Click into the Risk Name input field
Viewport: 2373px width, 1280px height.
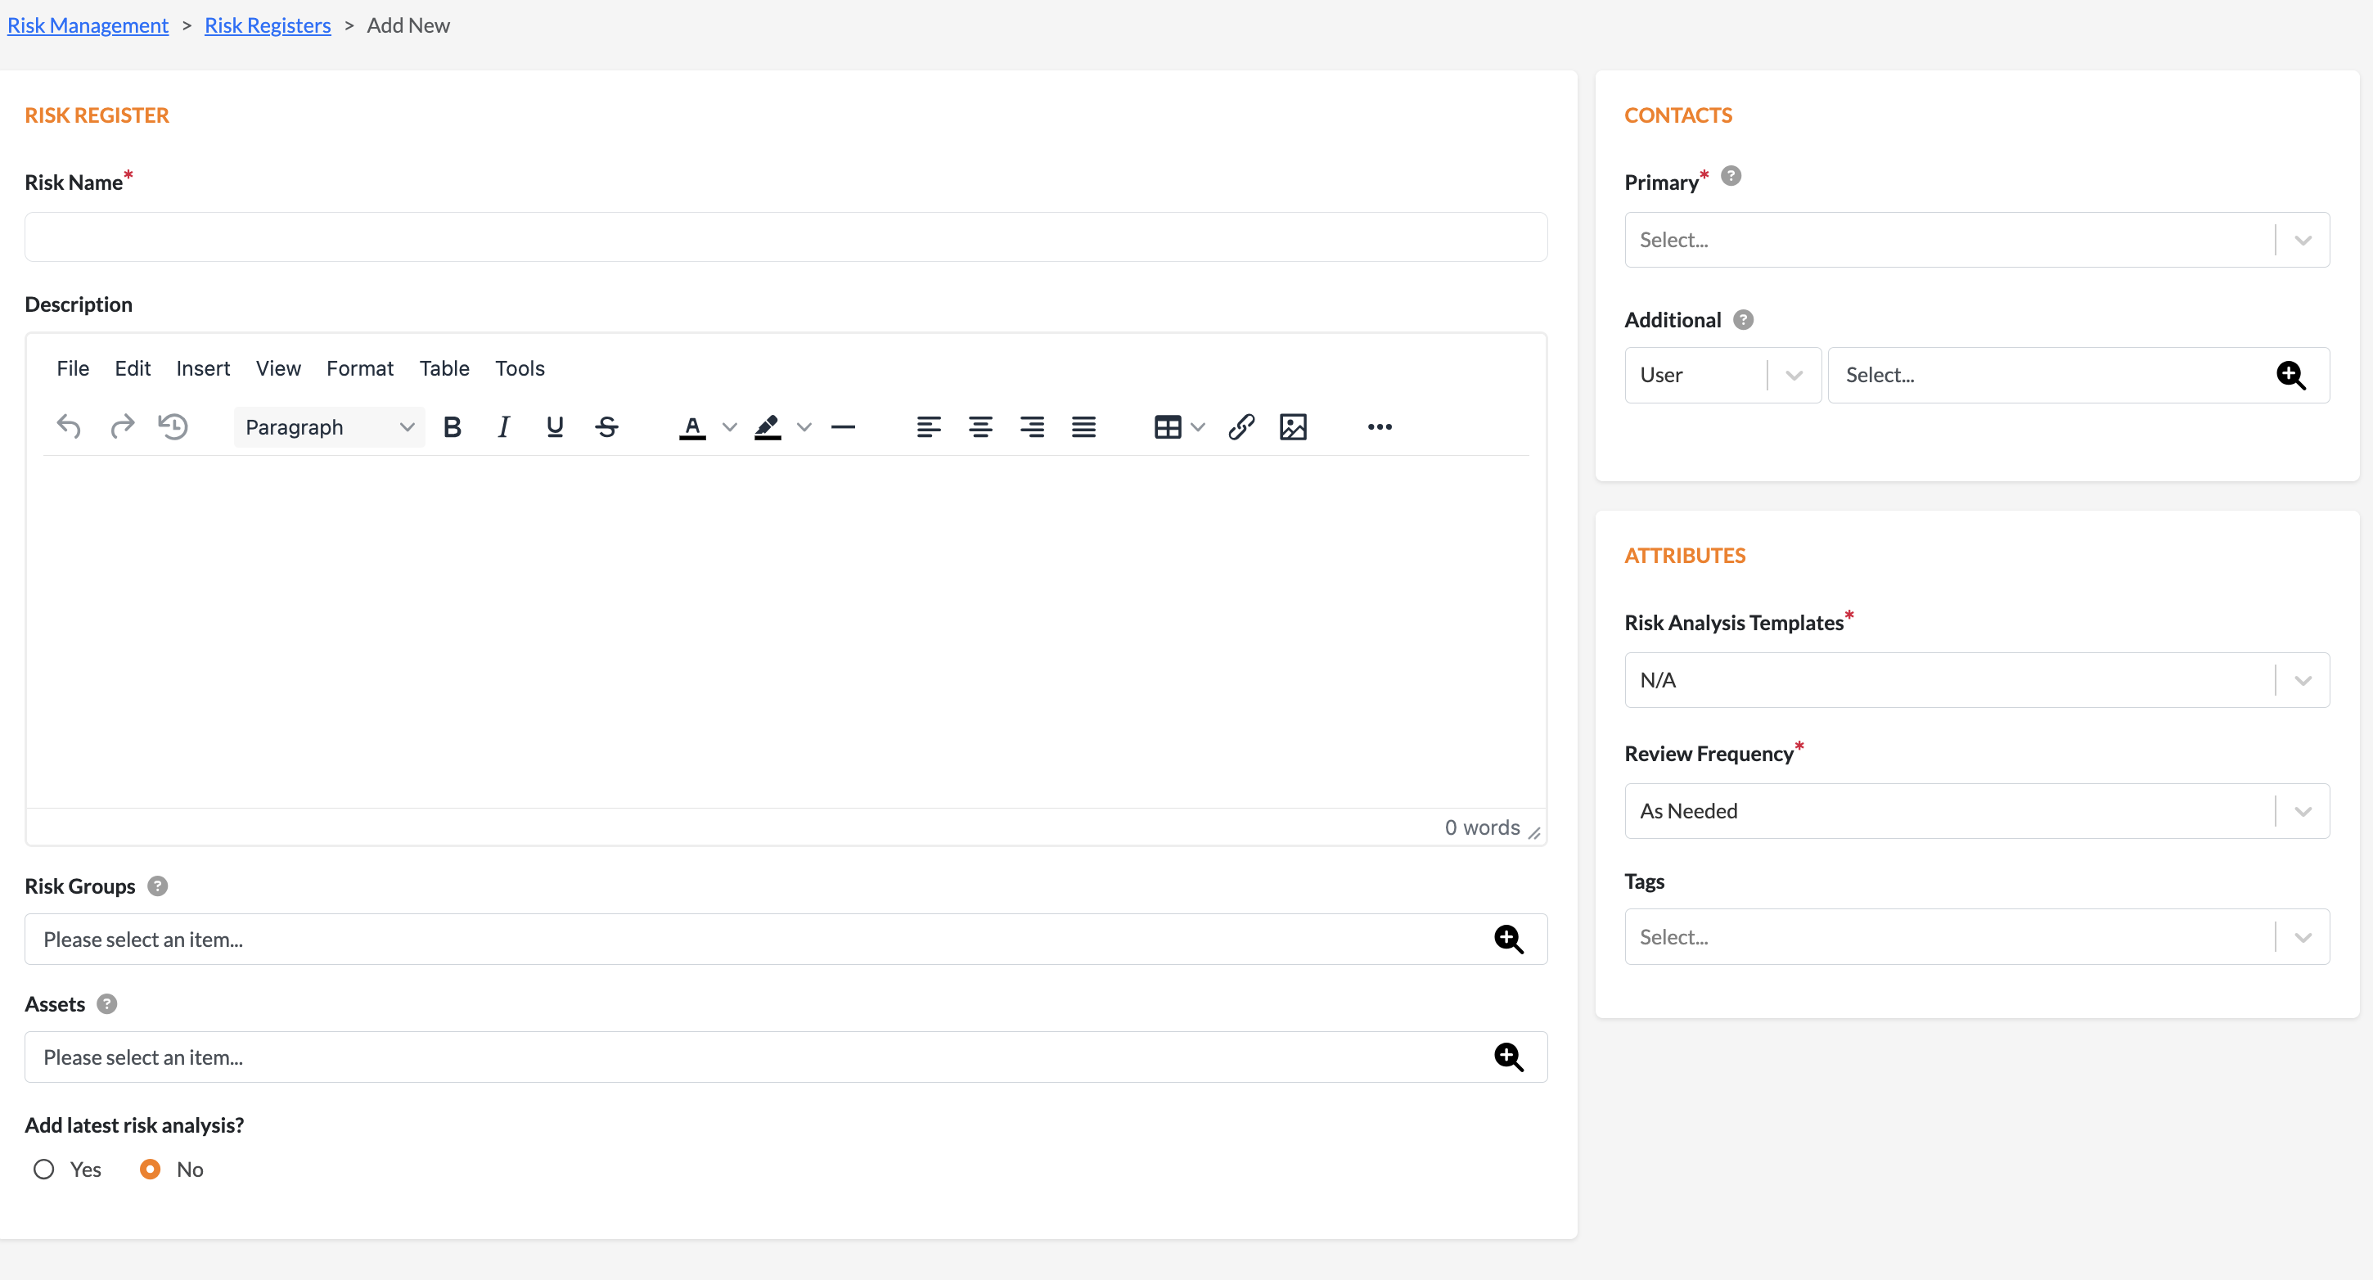[x=785, y=238]
